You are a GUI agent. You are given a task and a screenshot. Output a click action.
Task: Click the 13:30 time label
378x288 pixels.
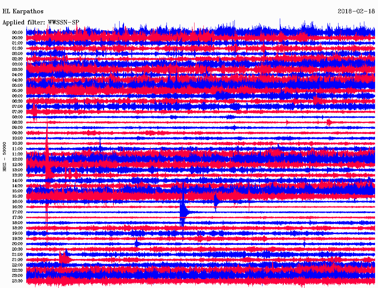[x=17, y=175]
